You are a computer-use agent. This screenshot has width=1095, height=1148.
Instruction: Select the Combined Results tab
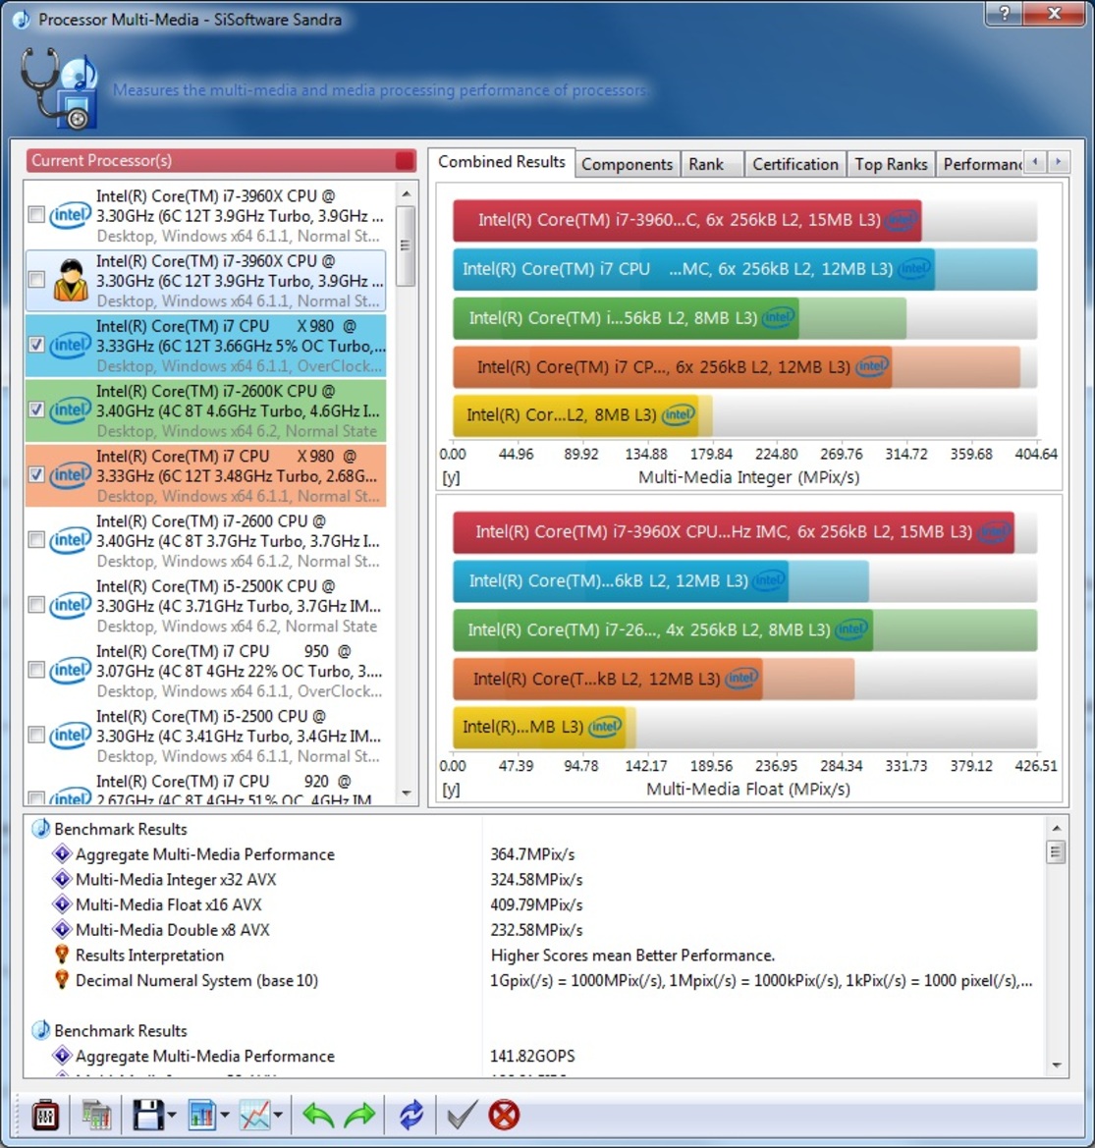click(502, 162)
